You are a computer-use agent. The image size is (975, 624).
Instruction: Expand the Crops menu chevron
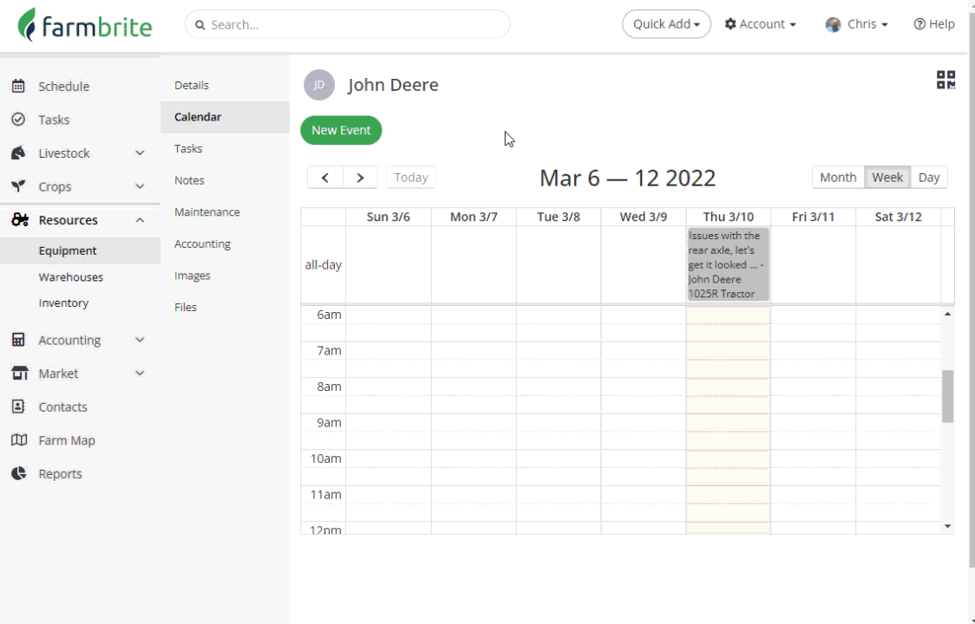coord(140,186)
